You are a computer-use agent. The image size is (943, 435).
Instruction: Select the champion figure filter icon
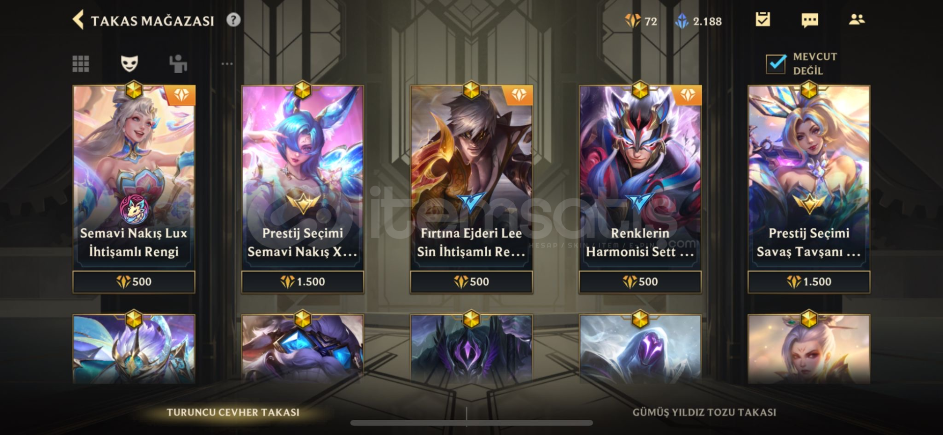coord(178,63)
